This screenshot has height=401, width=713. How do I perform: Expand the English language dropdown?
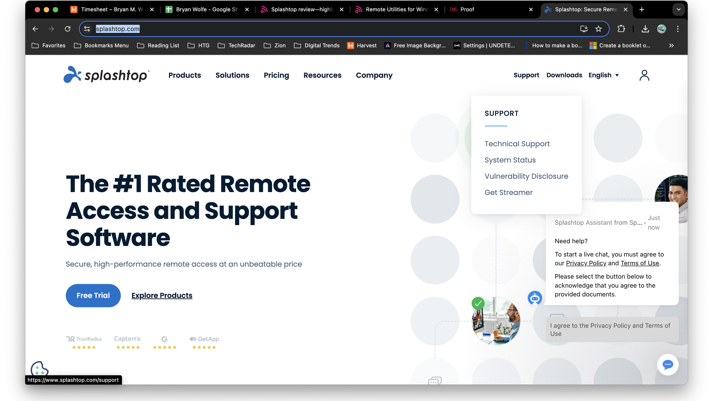603,75
